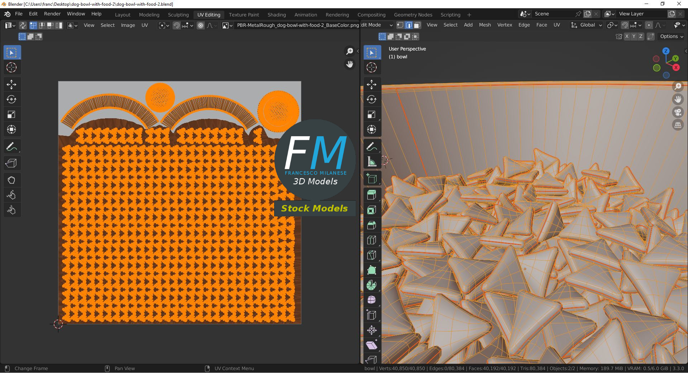Toggle Z axis mirror
The width and height of the screenshot is (688, 373).
[x=641, y=37]
